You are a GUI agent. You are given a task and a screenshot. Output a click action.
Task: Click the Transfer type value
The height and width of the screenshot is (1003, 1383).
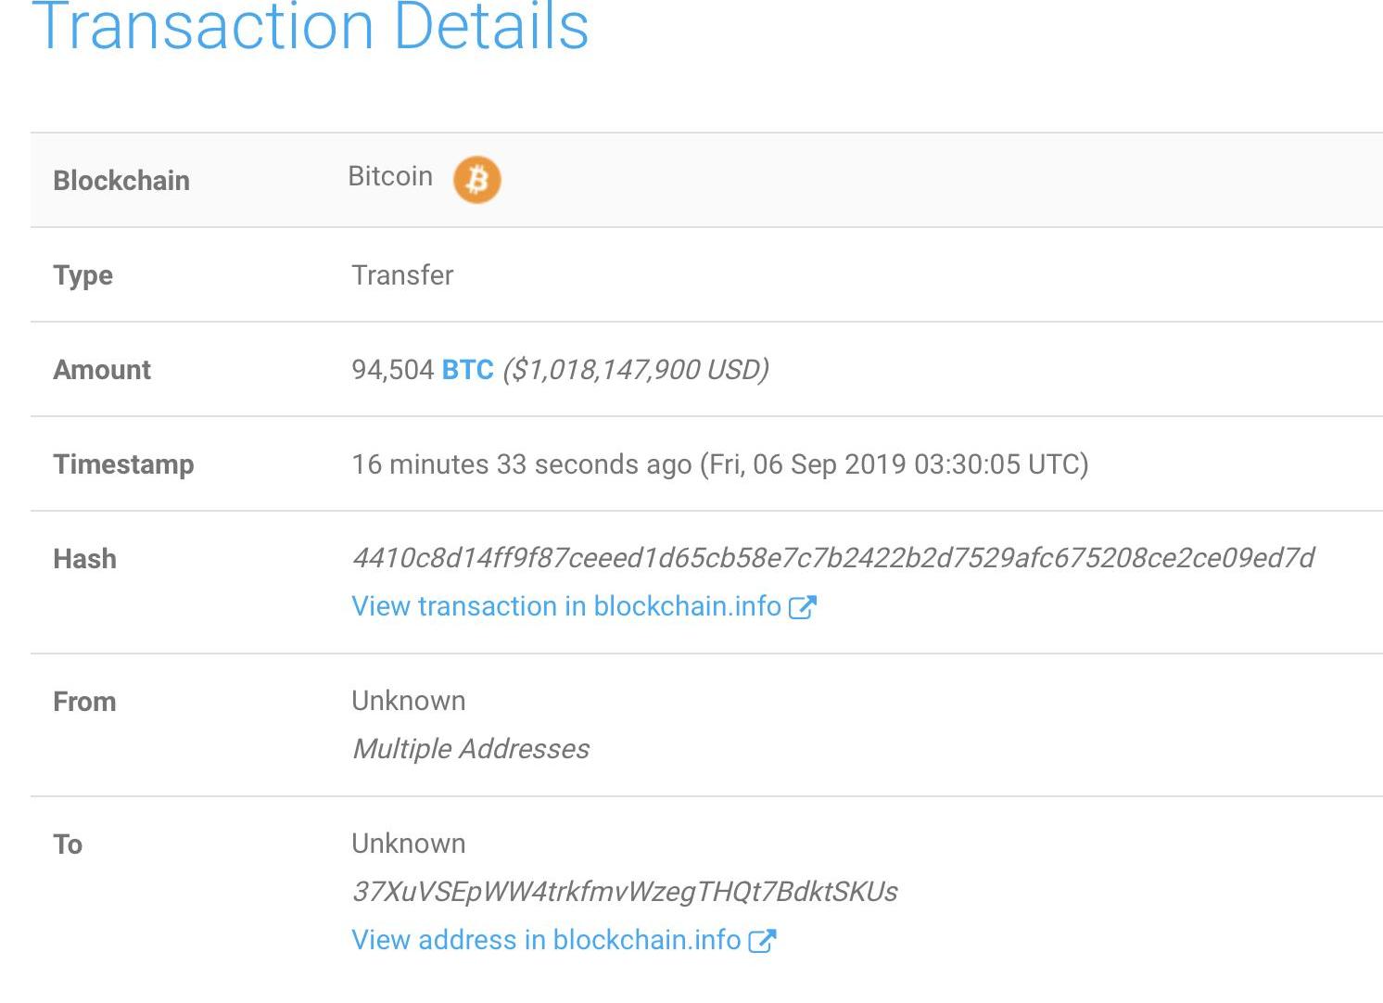click(x=402, y=275)
